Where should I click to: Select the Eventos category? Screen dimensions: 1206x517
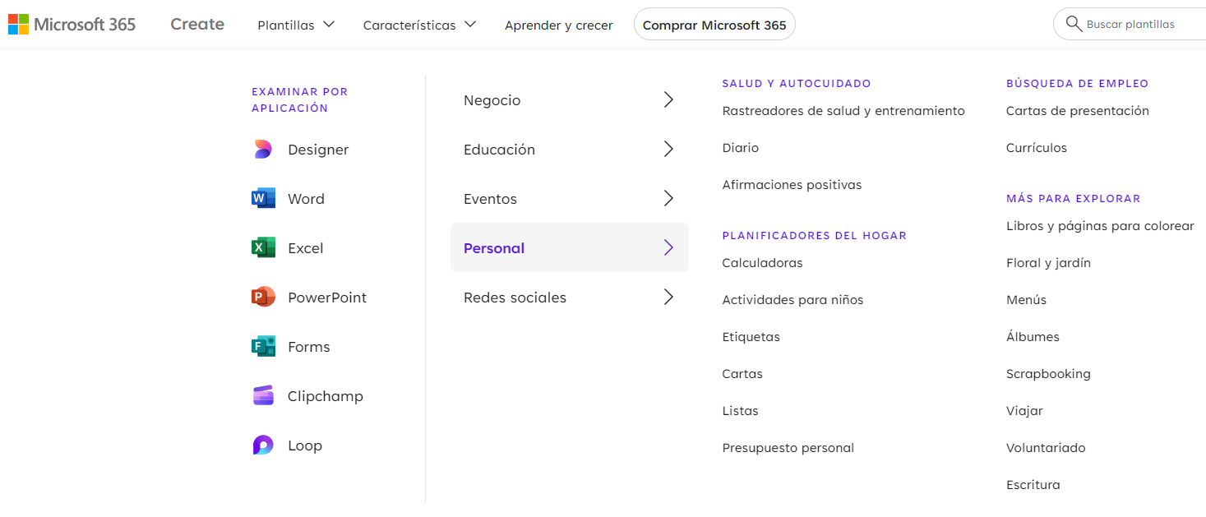pos(570,199)
